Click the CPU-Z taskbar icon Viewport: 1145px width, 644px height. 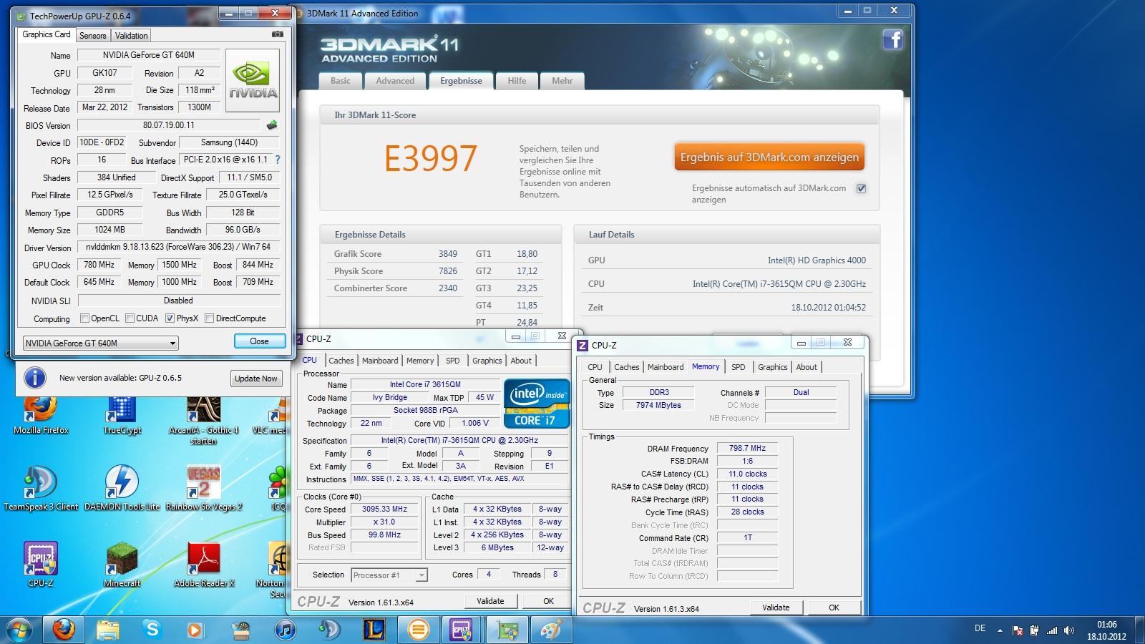(x=462, y=630)
